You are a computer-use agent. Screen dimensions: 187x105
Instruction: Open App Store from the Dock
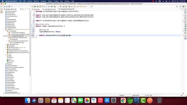coord(107,100)
